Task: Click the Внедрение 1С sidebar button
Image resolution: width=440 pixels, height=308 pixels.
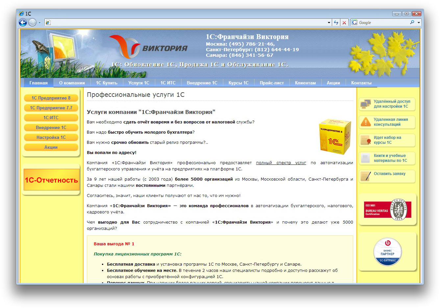Action: pyautogui.click(x=51, y=127)
